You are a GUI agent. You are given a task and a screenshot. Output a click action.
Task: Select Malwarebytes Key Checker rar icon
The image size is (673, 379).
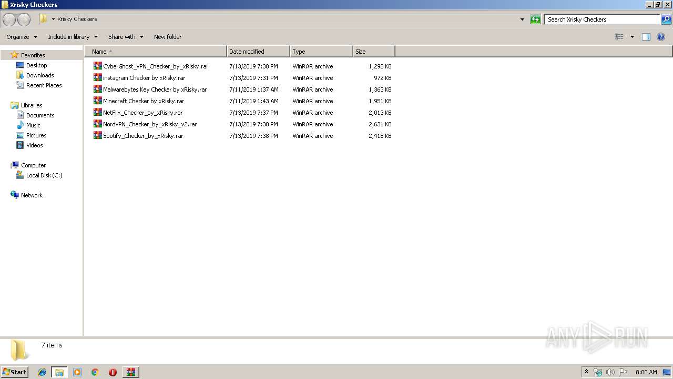97,89
